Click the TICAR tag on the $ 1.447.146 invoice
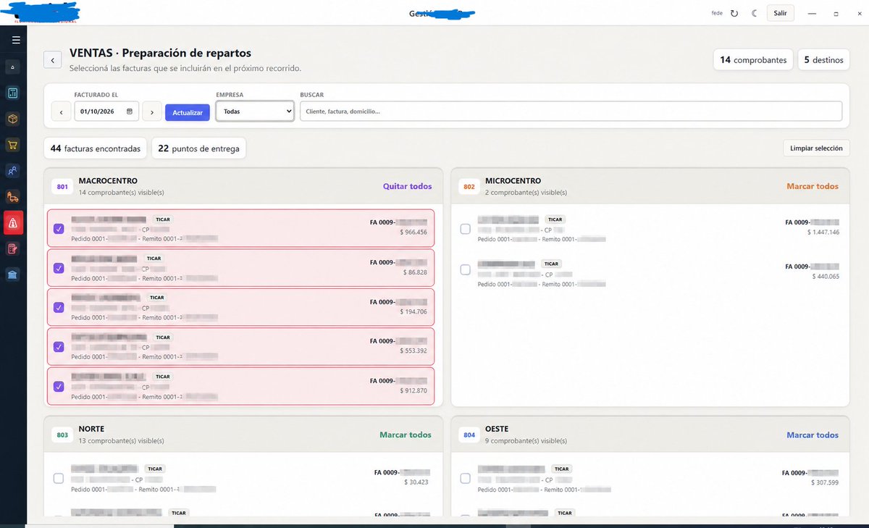Screen dimensions: 869x528 (555, 219)
